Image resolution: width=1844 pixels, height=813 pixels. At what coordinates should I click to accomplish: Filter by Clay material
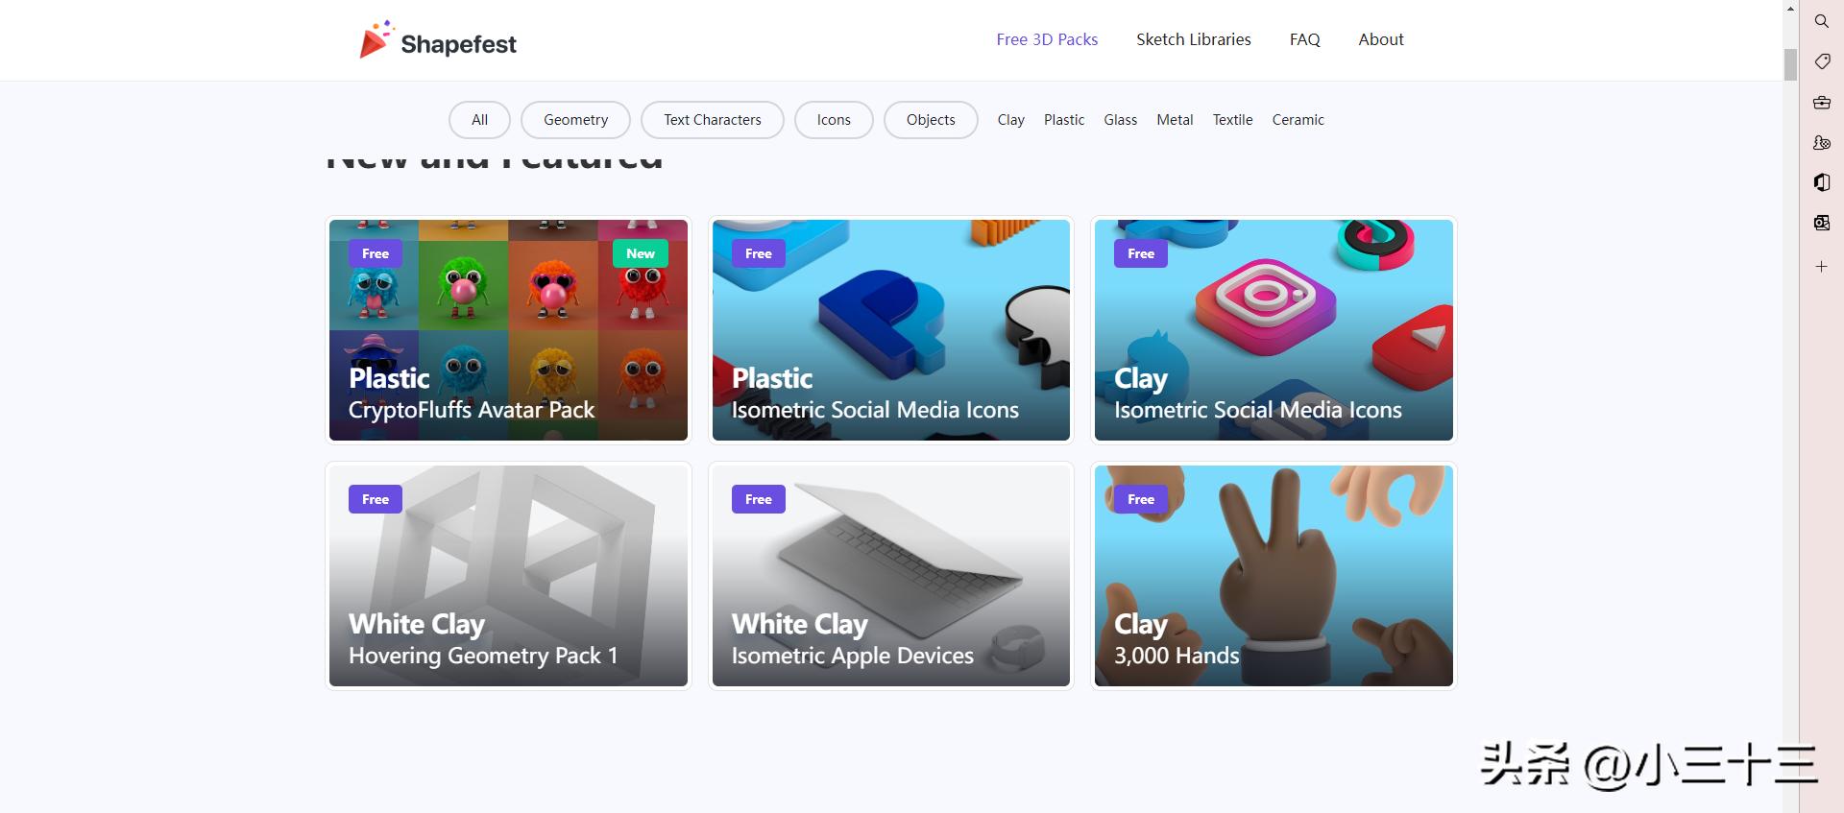coord(1010,120)
